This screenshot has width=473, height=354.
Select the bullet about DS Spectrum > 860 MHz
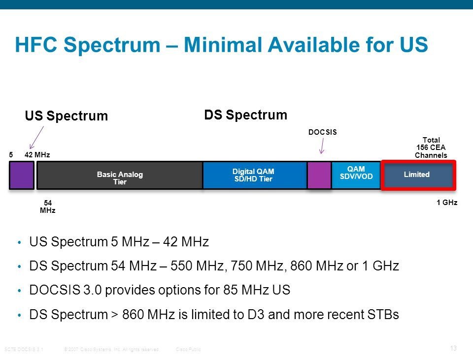pyautogui.click(x=214, y=315)
